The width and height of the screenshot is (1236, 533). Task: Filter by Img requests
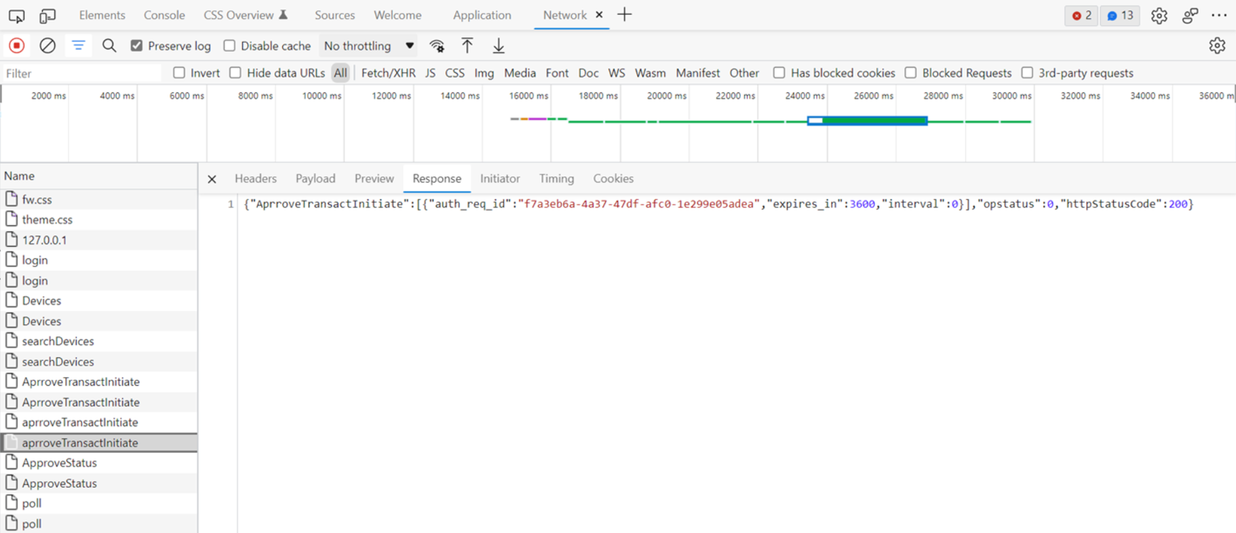484,73
